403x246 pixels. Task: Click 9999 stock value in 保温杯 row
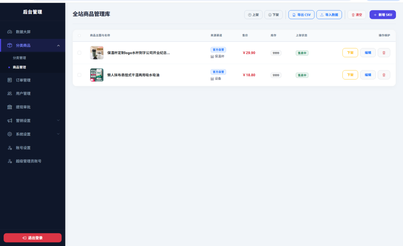[276, 53]
